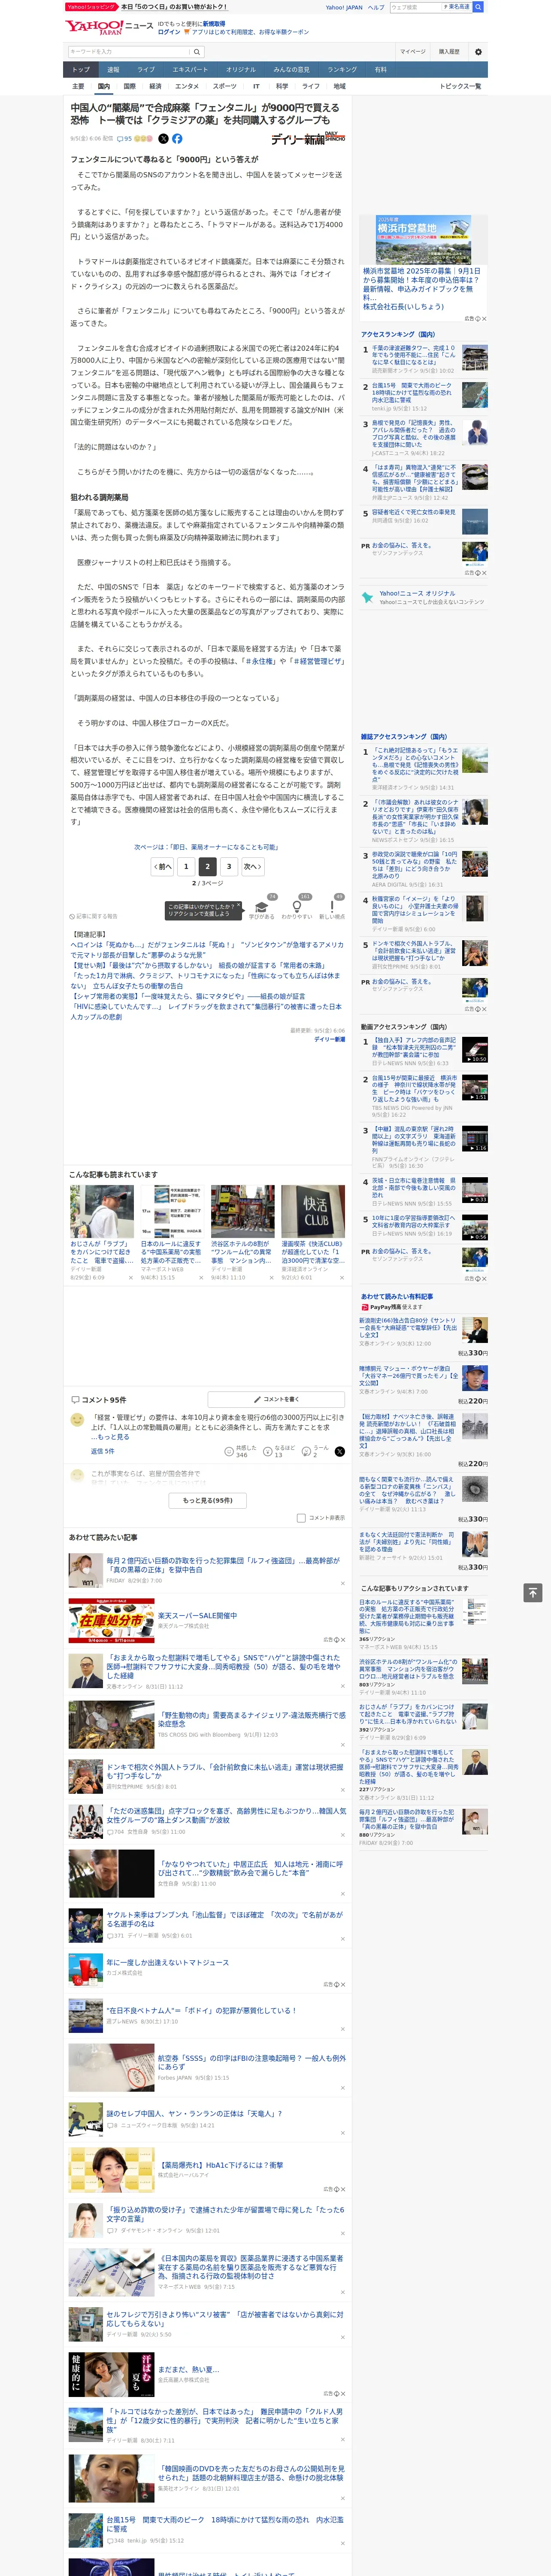551x2576 pixels.
Task: Focus the web search input in header
Action: [x=416, y=7]
